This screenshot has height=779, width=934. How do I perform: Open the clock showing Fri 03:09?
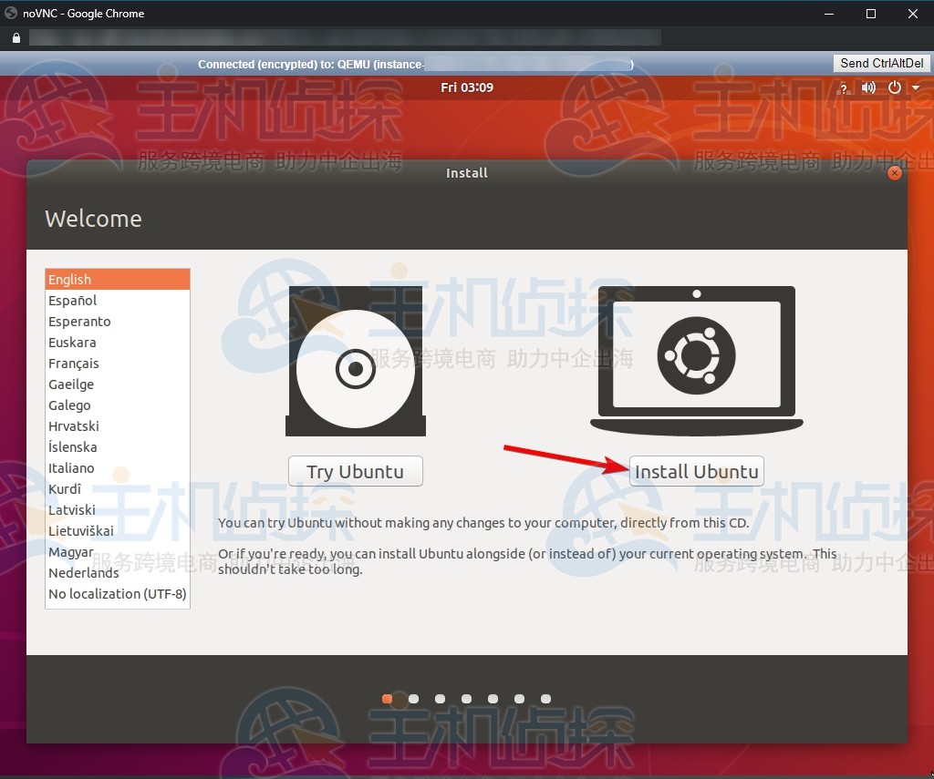[467, 87]
